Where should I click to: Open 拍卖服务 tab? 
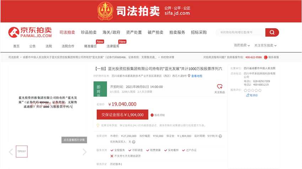click(177, 32)
